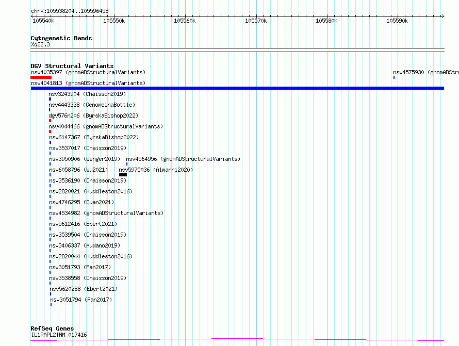This screenshot has width=459, height=346.
Task: Click the purple marker under nsv3243904
Action: click(x=50, y=99)
